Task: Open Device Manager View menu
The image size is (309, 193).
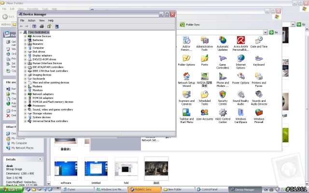Action: (42, 20)
